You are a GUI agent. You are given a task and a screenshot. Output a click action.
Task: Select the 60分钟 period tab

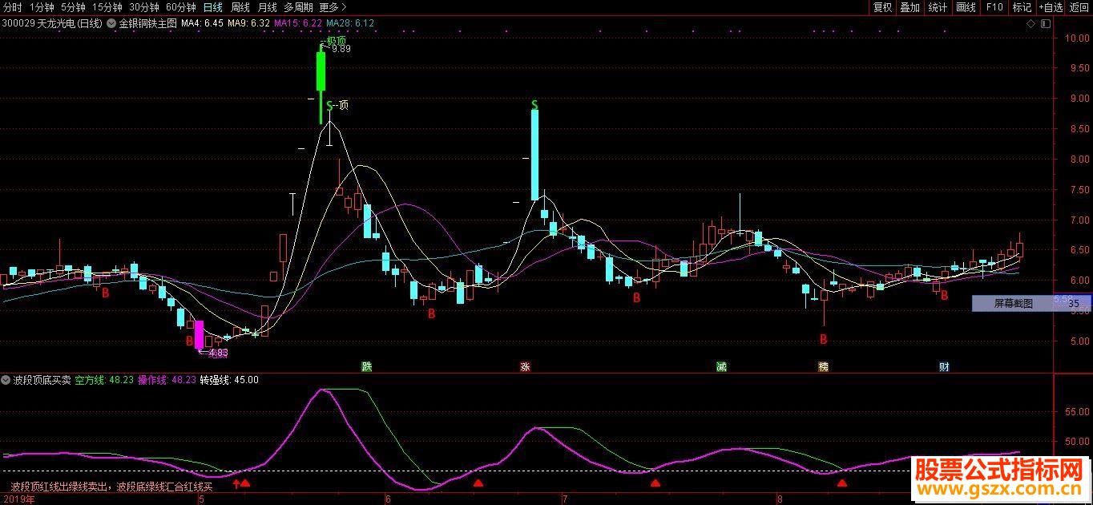[181, 7]
